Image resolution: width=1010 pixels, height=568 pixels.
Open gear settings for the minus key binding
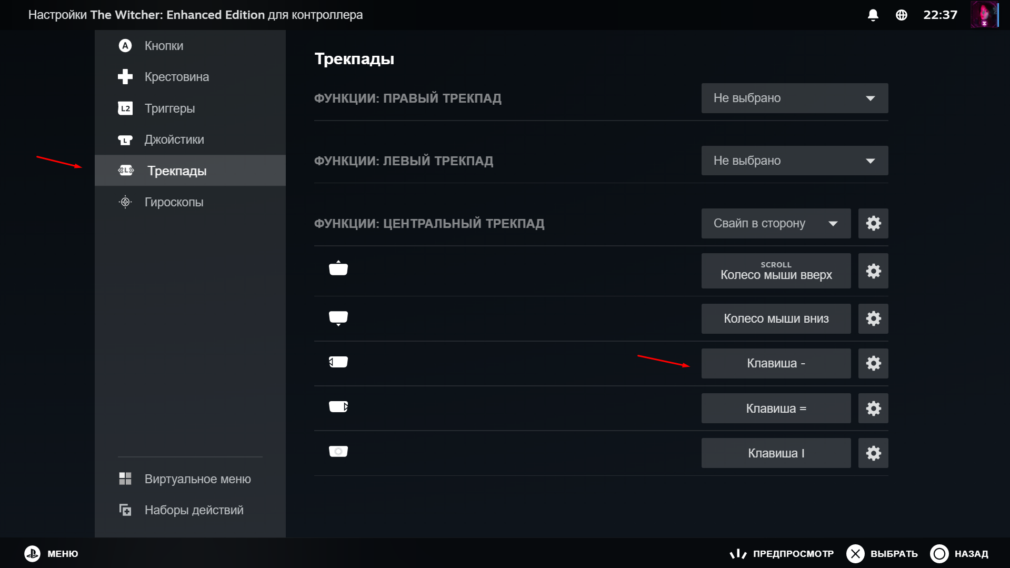point(873,363)
